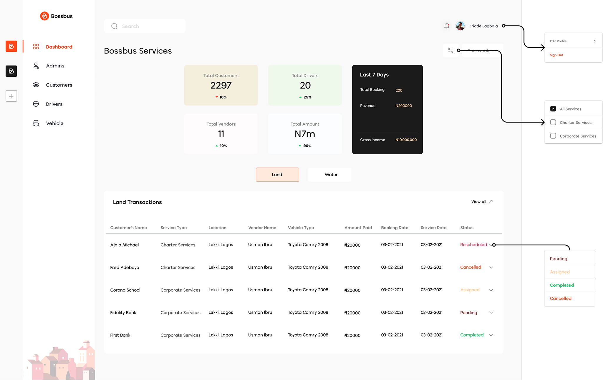Click the Total Drivers card
This screenshot has height=380, width=603.
[305, 85]
